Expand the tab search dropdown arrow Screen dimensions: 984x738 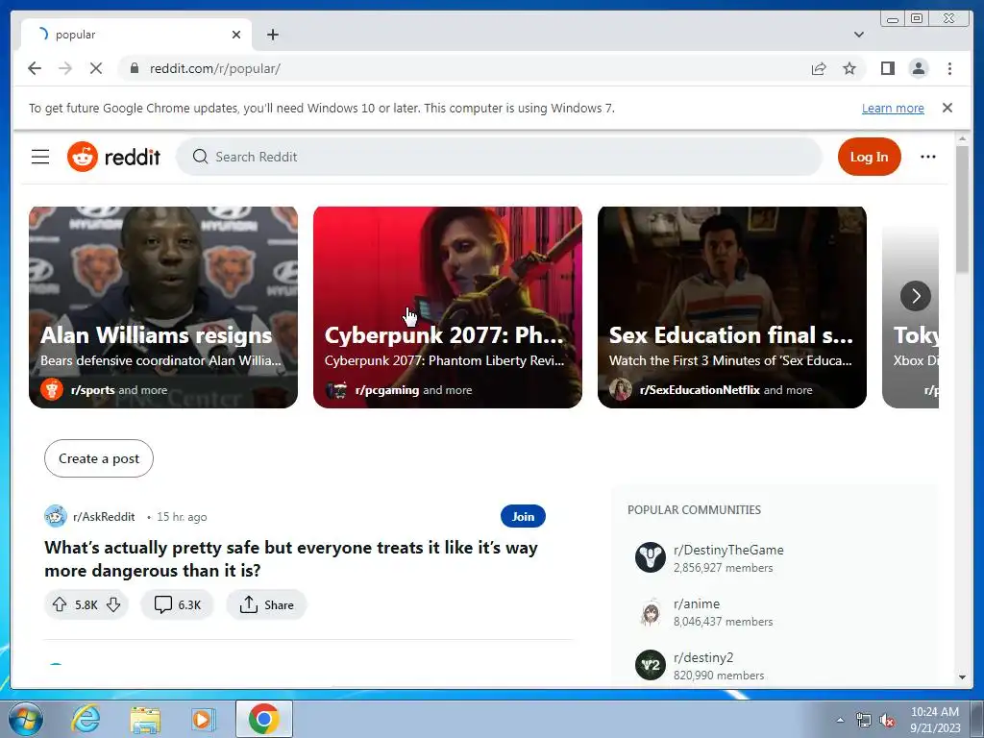(859, 35)
